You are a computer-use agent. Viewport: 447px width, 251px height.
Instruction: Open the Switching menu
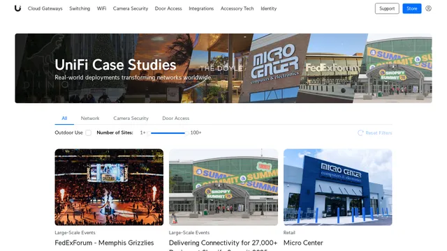[x=80, y=8]
